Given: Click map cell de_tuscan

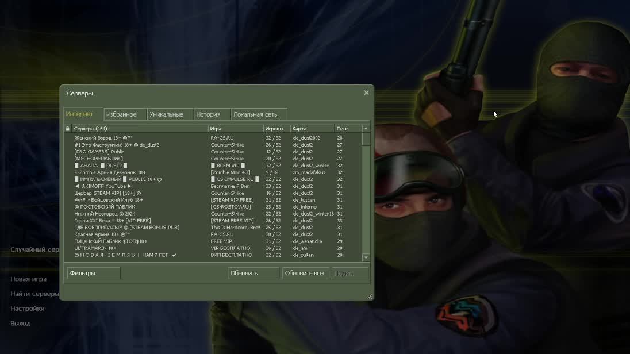Looking at the screenshot, I should tap(304, 200).
